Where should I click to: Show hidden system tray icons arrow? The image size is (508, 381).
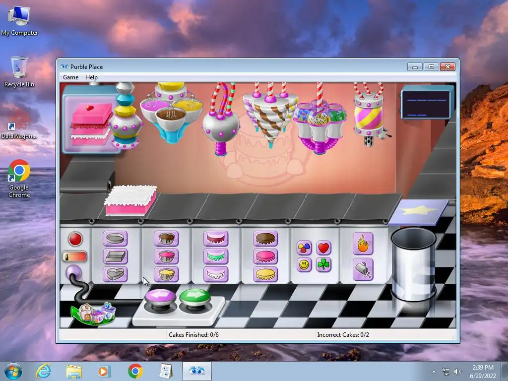434,372
